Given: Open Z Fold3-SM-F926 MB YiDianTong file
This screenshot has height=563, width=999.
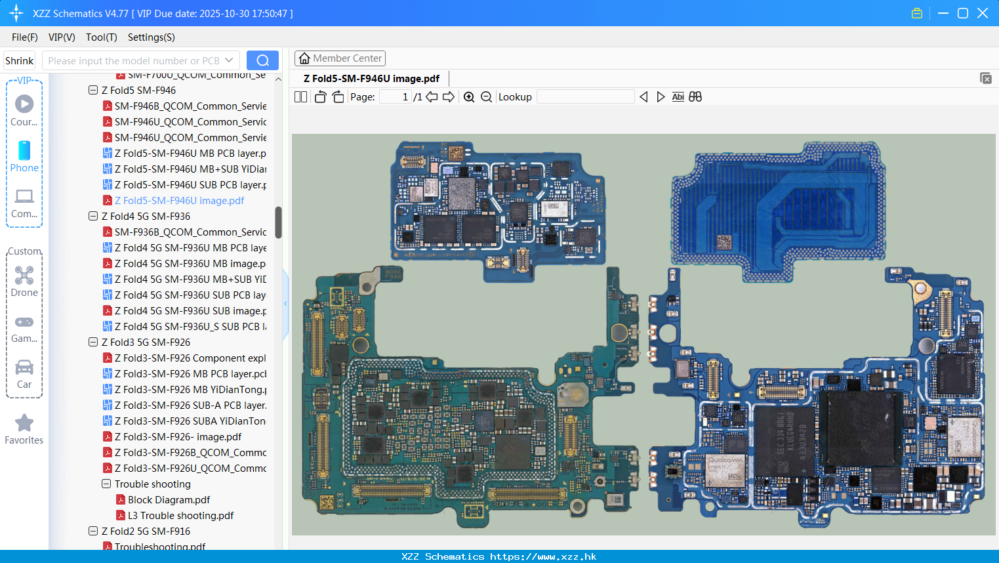Looking at the screenshot, I should tap(184, 389).
